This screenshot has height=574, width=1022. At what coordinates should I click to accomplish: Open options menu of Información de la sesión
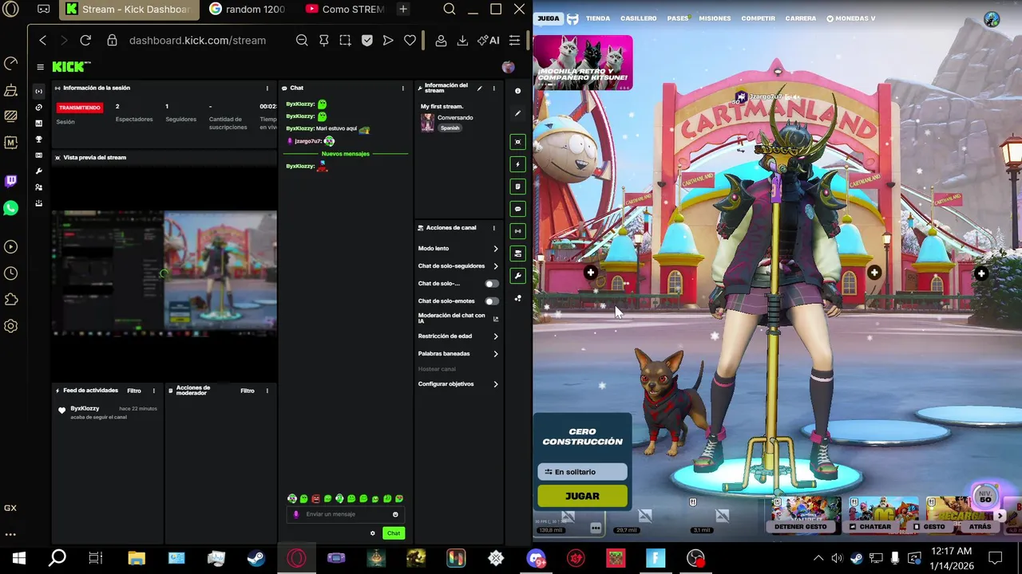coord(267,88)
